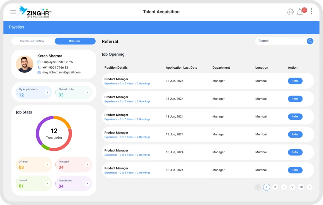Screen dimensions: 323x205
Task: Click the magnifier search button
Action: click(310, 41)
